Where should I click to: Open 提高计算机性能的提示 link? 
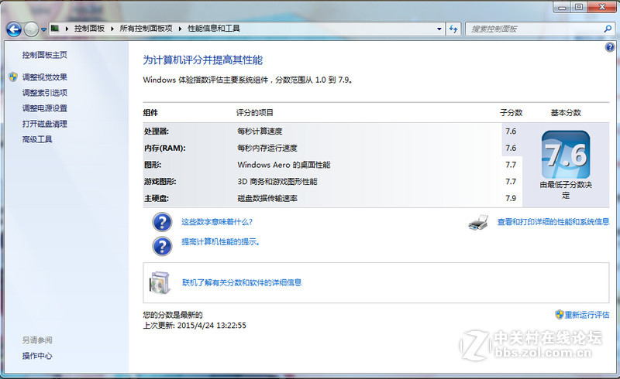[220, 241]
